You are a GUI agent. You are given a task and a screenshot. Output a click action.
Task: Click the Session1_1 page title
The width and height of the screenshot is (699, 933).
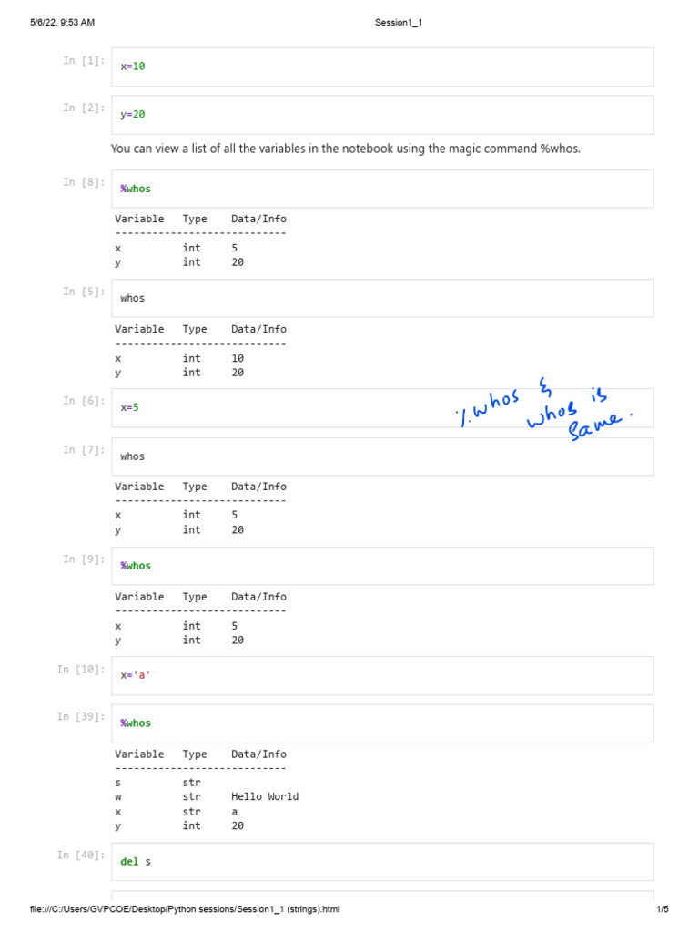coord(399,22)
